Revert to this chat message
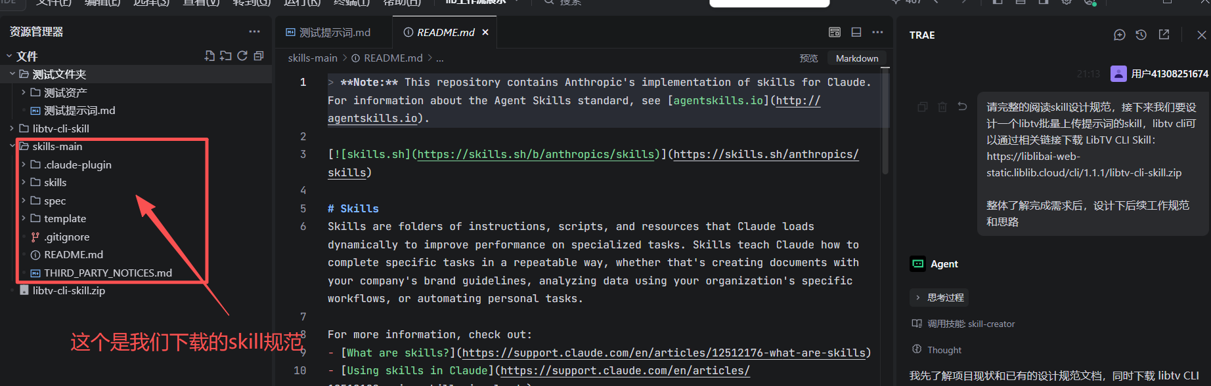This screenshot has height=386, width=1211. pyautogui.click(x=962, y=106)
